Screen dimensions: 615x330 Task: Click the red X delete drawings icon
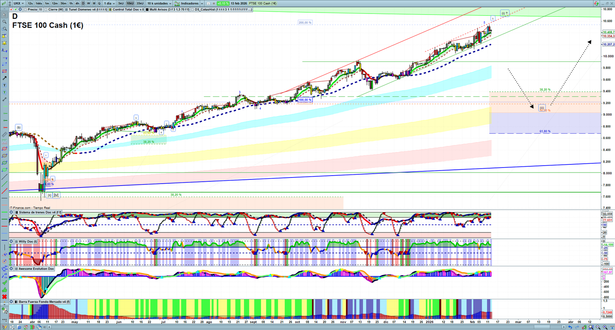[5, 297]
